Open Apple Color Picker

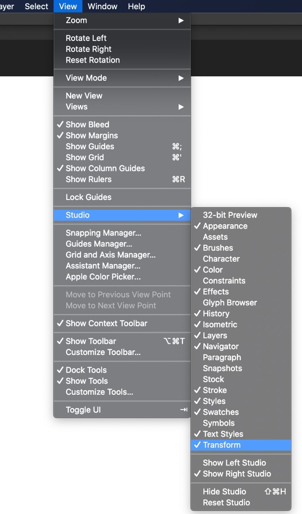103,277
